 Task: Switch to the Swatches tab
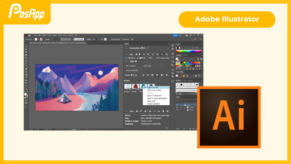tap(179, 55)
